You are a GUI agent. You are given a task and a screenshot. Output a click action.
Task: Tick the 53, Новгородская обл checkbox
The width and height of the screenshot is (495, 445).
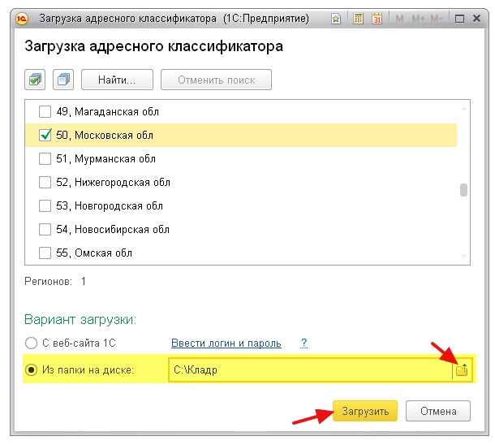[x=45, y=206]
